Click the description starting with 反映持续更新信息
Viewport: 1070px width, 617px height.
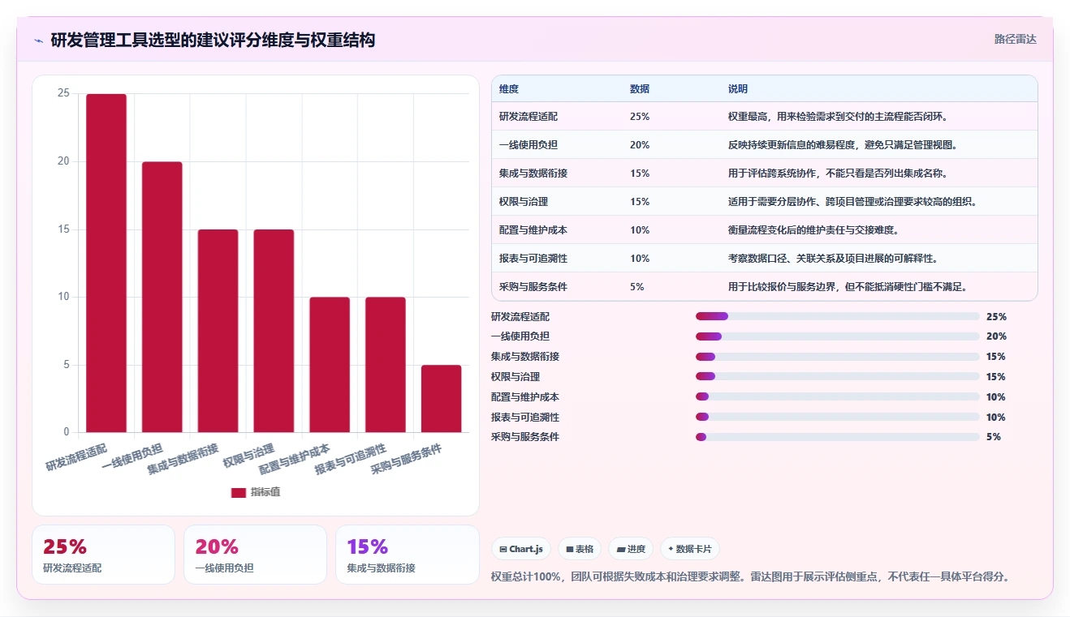tap(843, 145)
